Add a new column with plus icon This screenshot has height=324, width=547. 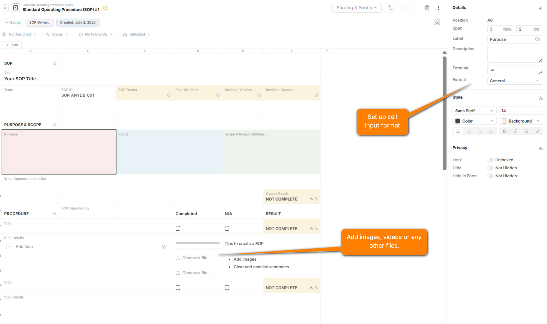coord(327,50)
